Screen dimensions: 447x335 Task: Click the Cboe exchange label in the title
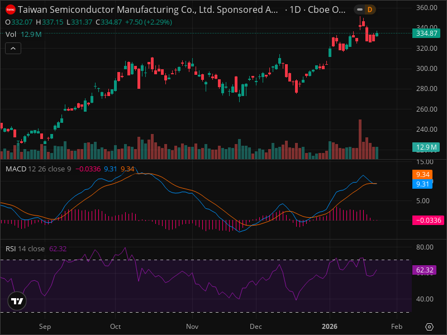[x=327, y=9]
